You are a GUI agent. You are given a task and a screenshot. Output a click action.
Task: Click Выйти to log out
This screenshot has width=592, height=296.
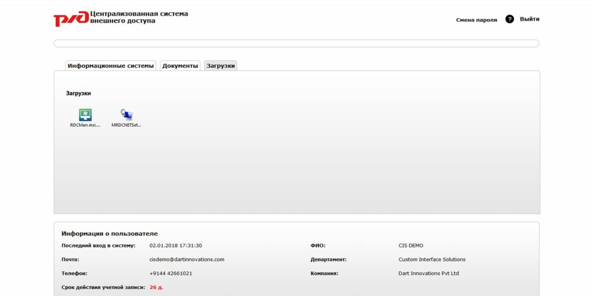pos(530,19)
